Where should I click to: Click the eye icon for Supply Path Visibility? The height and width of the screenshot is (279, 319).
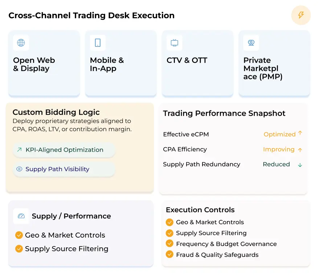tap(19, 169)
